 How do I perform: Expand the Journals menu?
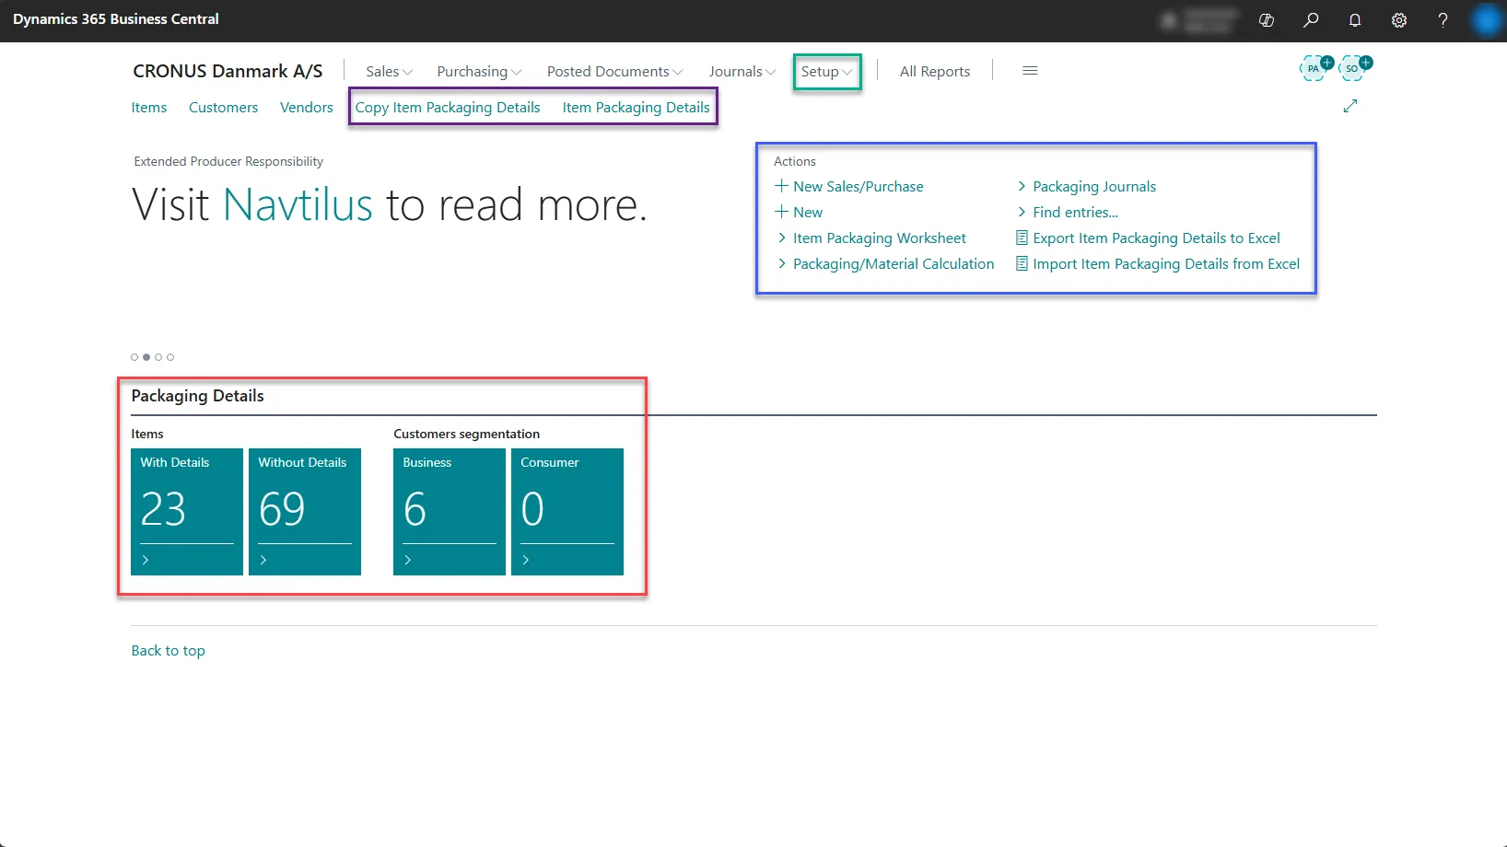point(742,71)
